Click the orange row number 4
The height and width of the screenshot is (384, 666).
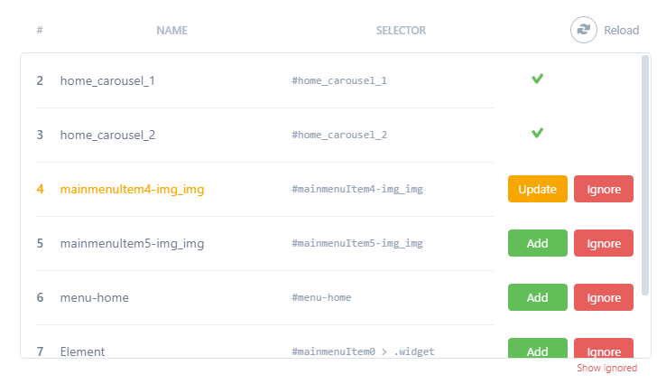[x=40, y=189]
